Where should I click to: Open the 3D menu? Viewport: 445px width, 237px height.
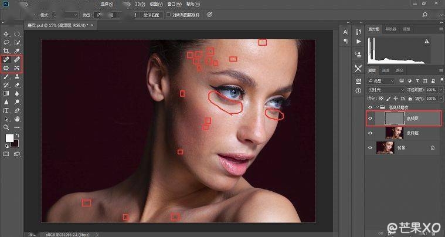point(140,4)
